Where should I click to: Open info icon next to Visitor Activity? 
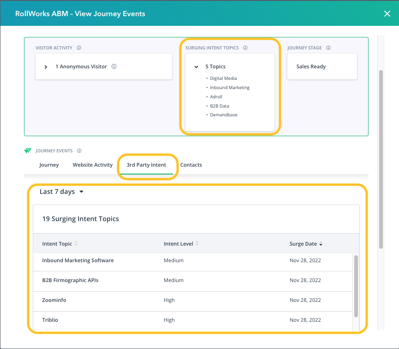(79, 48)
